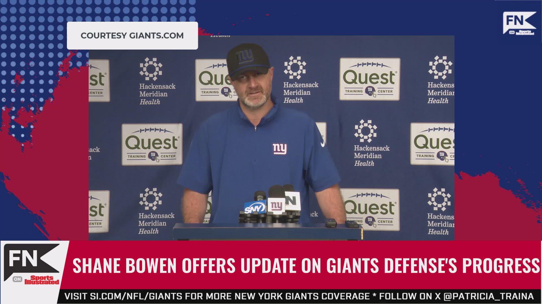
Task: Click the Quest sign at bottom right of podium
Action: [x=370, y=209]
